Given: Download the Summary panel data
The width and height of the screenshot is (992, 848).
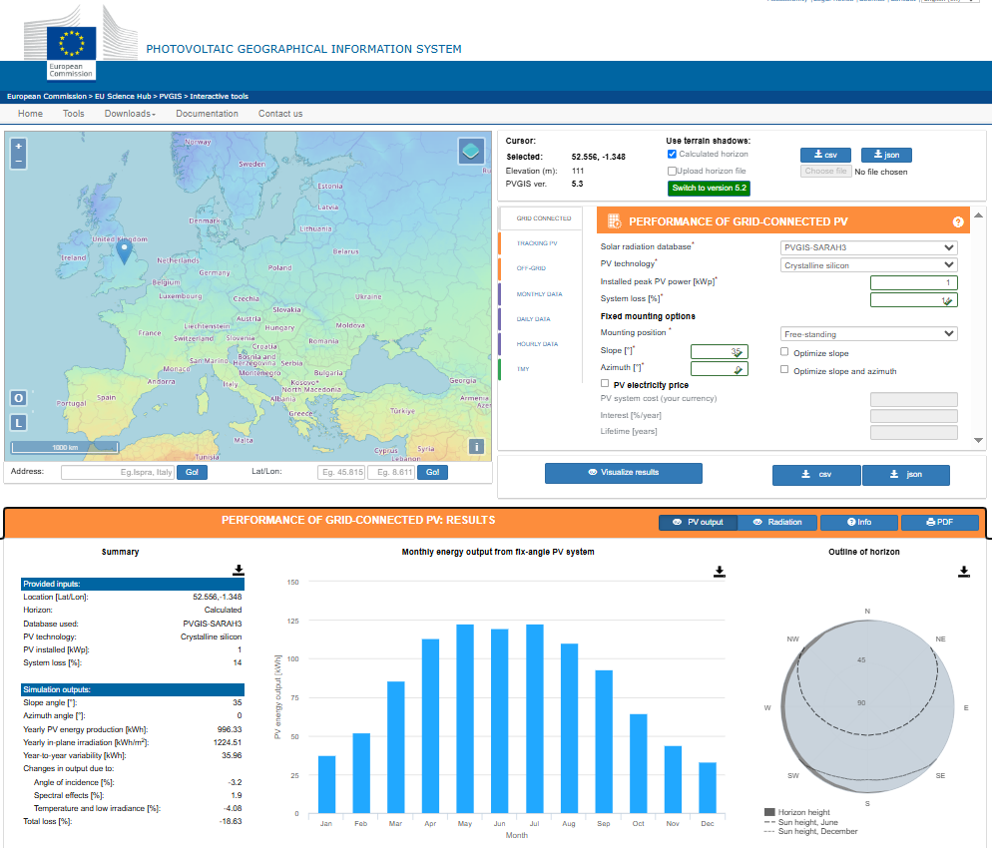Looking at the screenshot, I should click(x=239, y=570).
